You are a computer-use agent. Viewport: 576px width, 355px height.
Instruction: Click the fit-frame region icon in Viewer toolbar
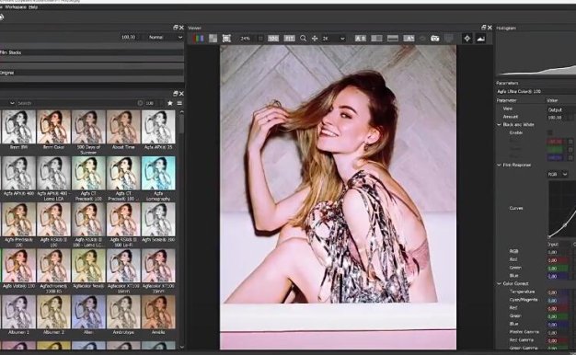(226, 39)
